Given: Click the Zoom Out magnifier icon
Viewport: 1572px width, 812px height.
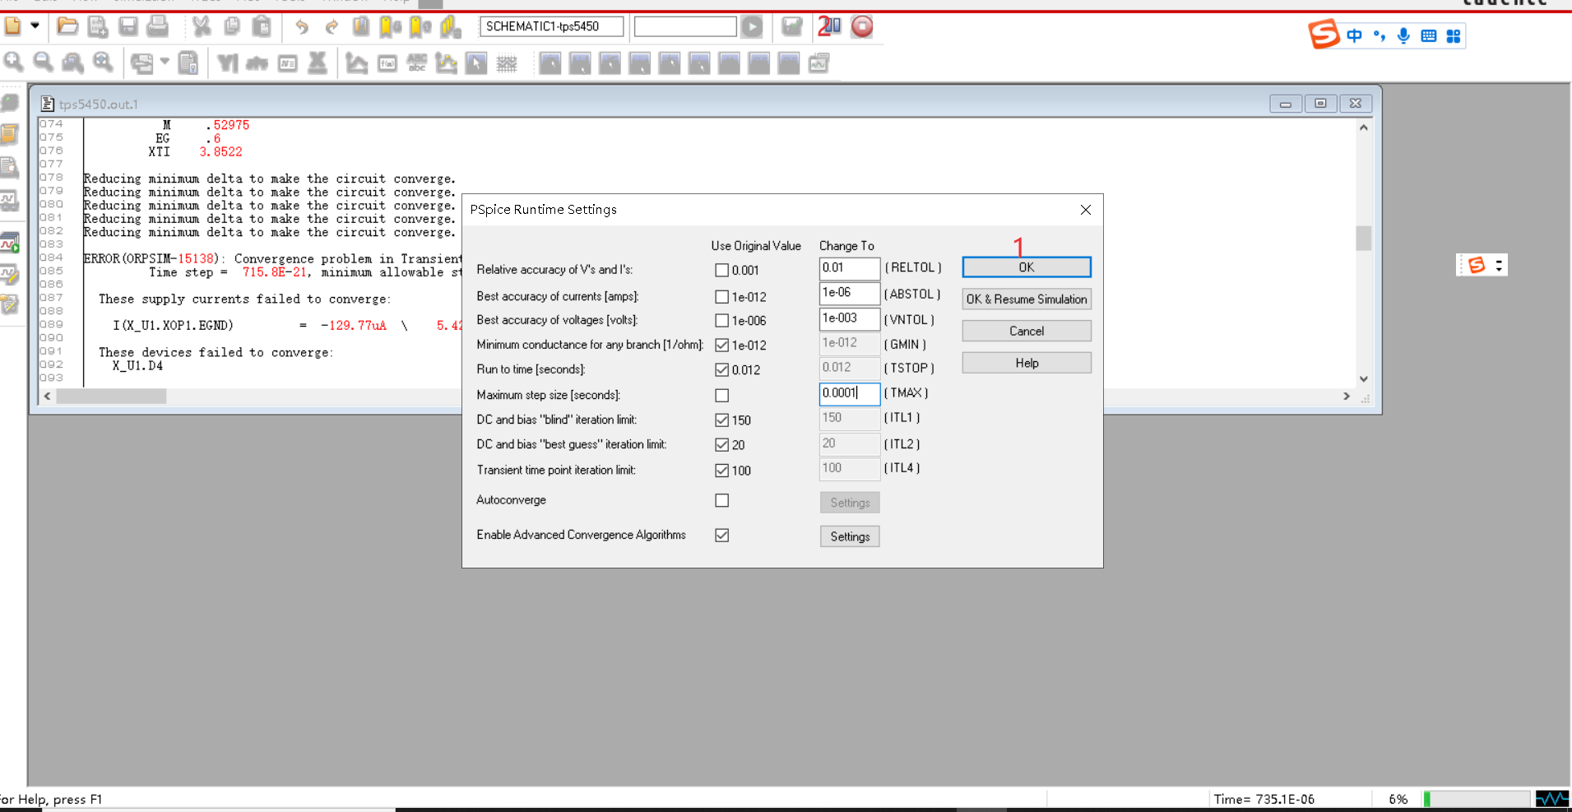Looking at the screenshot, I should pos(43,63).
